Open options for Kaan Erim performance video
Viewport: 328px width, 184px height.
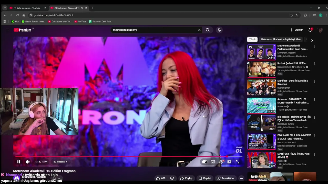tap(315, 46)
